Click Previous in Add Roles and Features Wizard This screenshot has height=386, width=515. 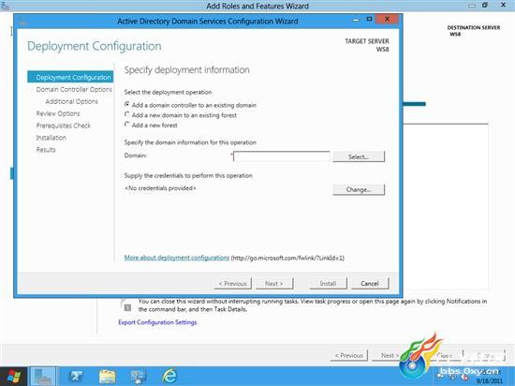pyautogui.click(x=349, y=355)
